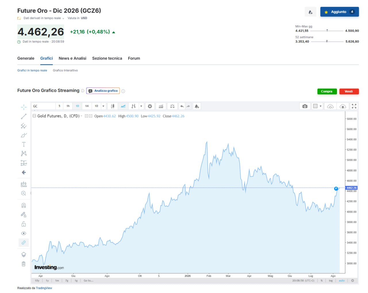The image size is (368, 293).
Task: Open the Sezione tecnica tab
Action: [107, 58]
